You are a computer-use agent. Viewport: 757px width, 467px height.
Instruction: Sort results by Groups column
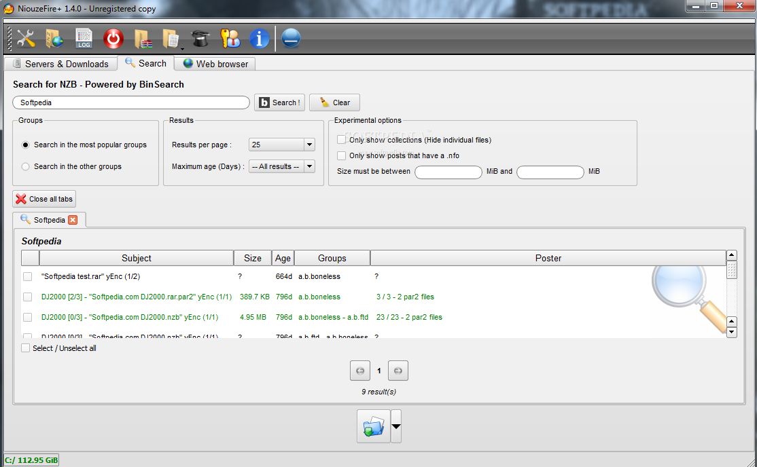point(332,258)
